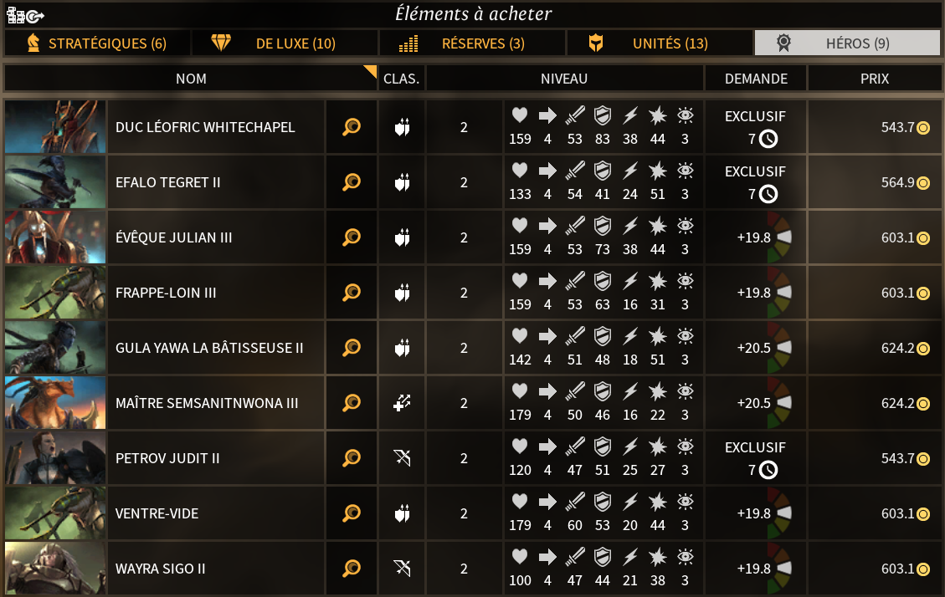
Task: Switch to the Stratégiques tab
Action: [97, 43]
